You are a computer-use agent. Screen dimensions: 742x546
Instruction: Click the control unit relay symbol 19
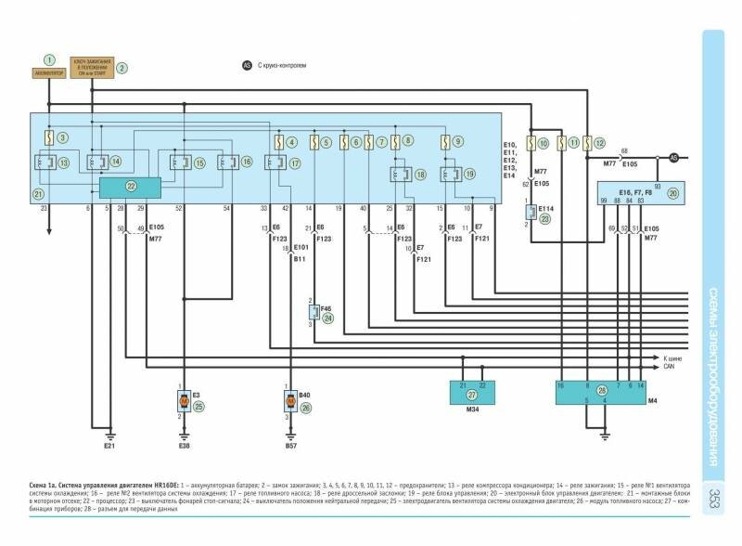point(454,174)
